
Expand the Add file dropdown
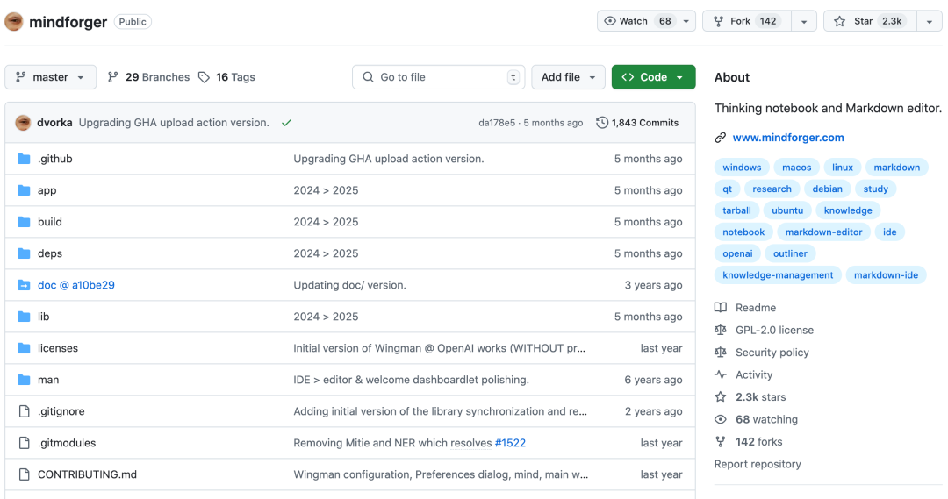[568, 77]
